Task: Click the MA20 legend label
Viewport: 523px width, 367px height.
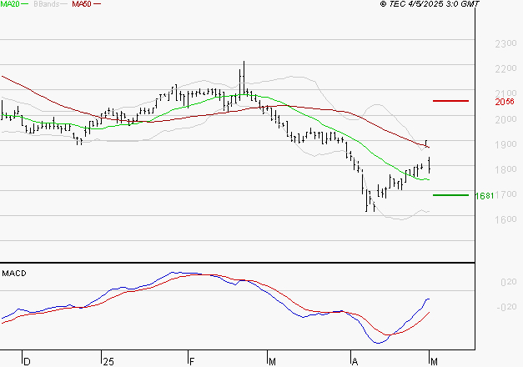Action: point(9,4)
